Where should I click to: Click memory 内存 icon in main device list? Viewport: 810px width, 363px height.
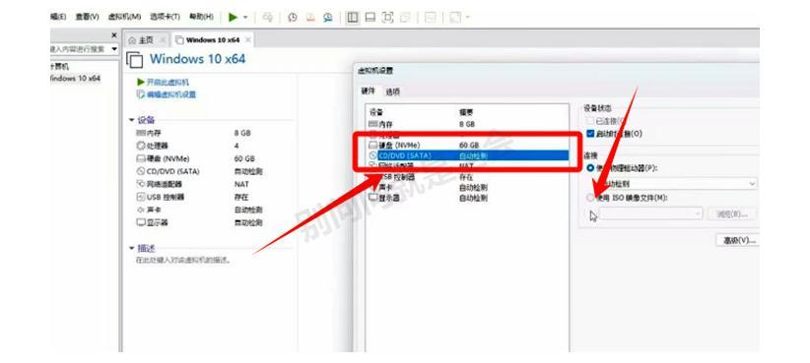pos(141,133)
